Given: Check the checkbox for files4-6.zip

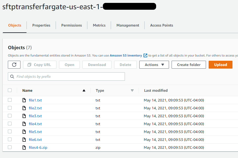Looking at the screenshot, I should pyautogui.click(x=10, y=147).
